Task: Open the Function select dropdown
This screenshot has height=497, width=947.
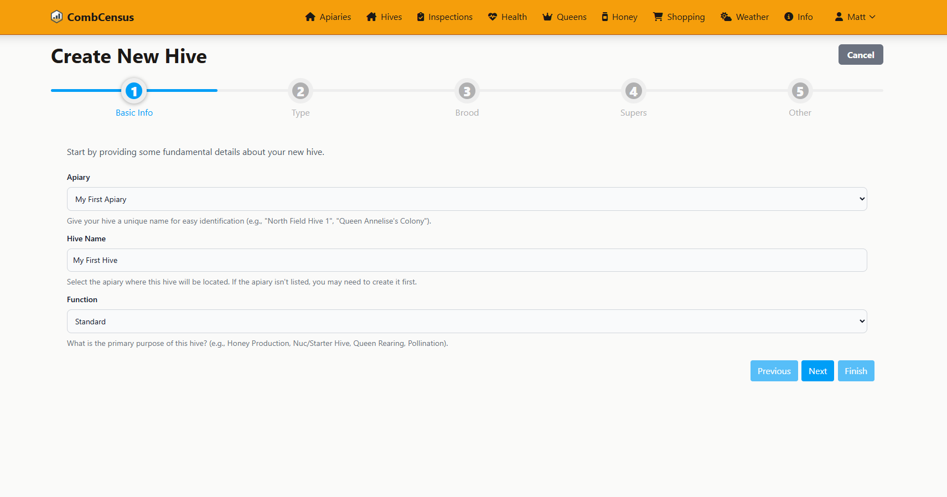Action: pos(467,322)
